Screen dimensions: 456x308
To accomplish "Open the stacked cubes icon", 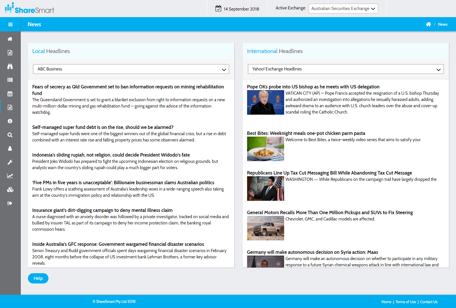I will coord(10,190).
